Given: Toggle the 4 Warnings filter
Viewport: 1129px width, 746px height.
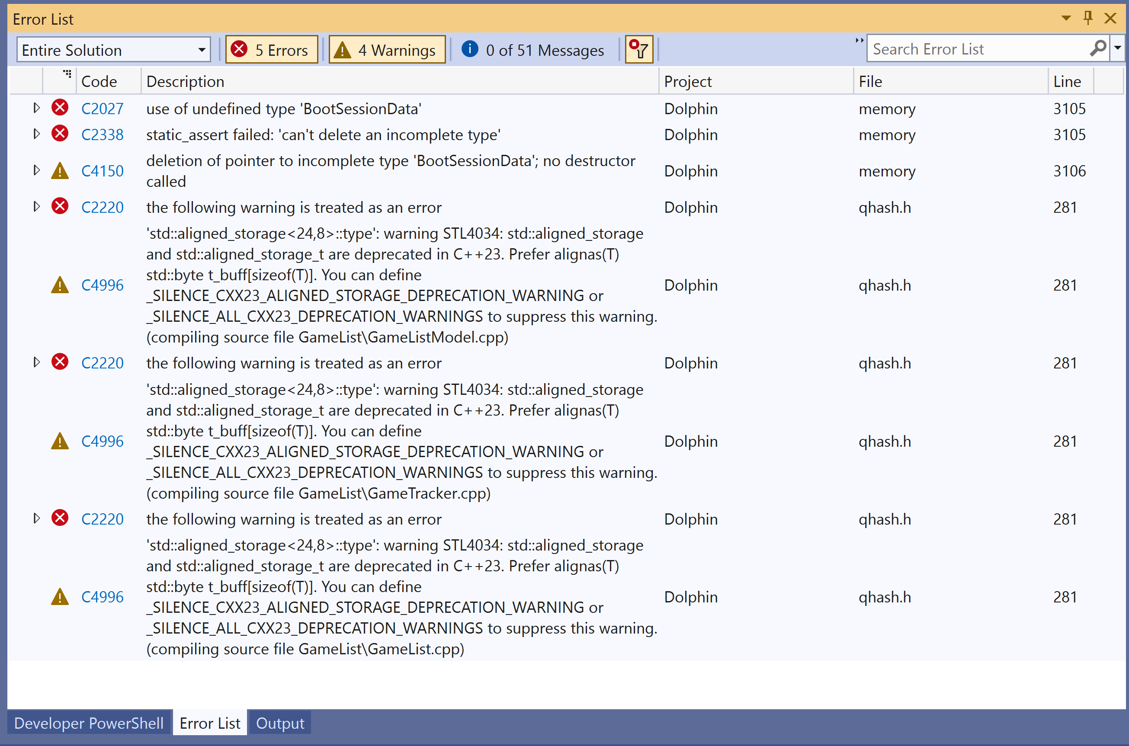Looking at the screenshot, I should pyautogui.click(x=387, y=49).
